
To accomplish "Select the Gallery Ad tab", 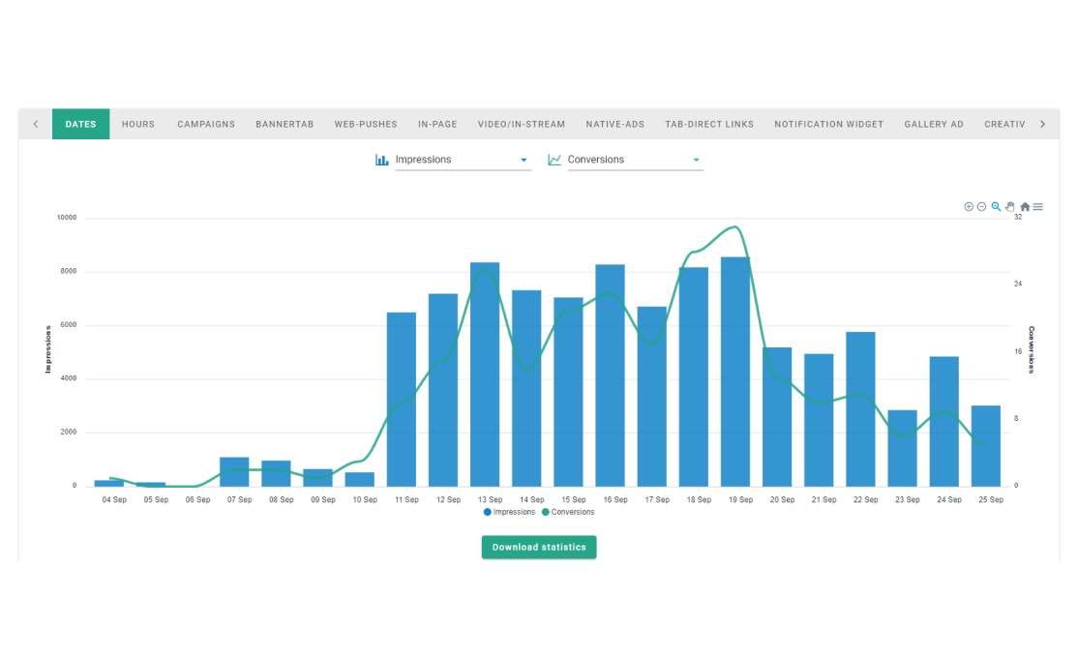I will [934, 124].
